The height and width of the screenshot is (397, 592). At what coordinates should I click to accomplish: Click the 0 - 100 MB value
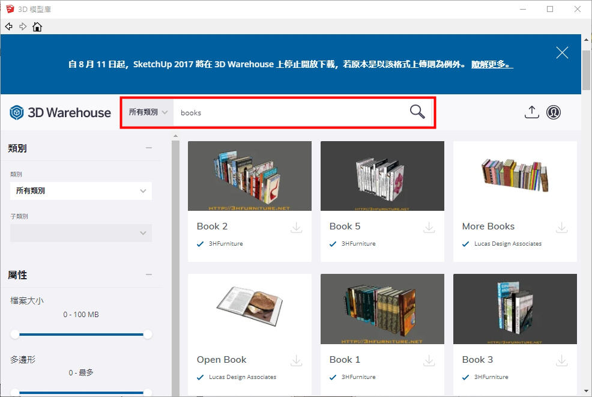point(81,315)
